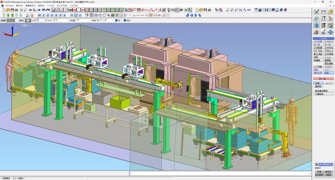Open the ファイル(F) menu
Image resolution: width=335 pixels, height=180 pixels.
pos(10,5)
